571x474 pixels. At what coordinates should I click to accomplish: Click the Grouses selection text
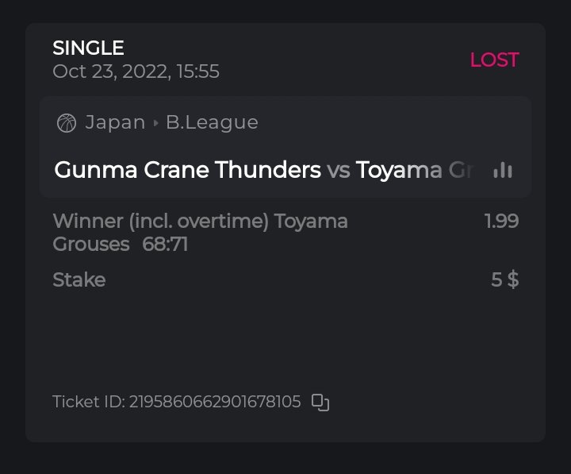click(x=90, y=244)
